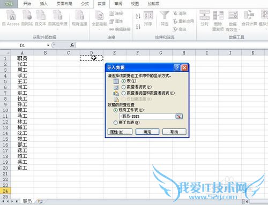This screenshot has height=205, width=268.
Task: Click Edit Links (编辑链接) item
Action: click(120, 29)
